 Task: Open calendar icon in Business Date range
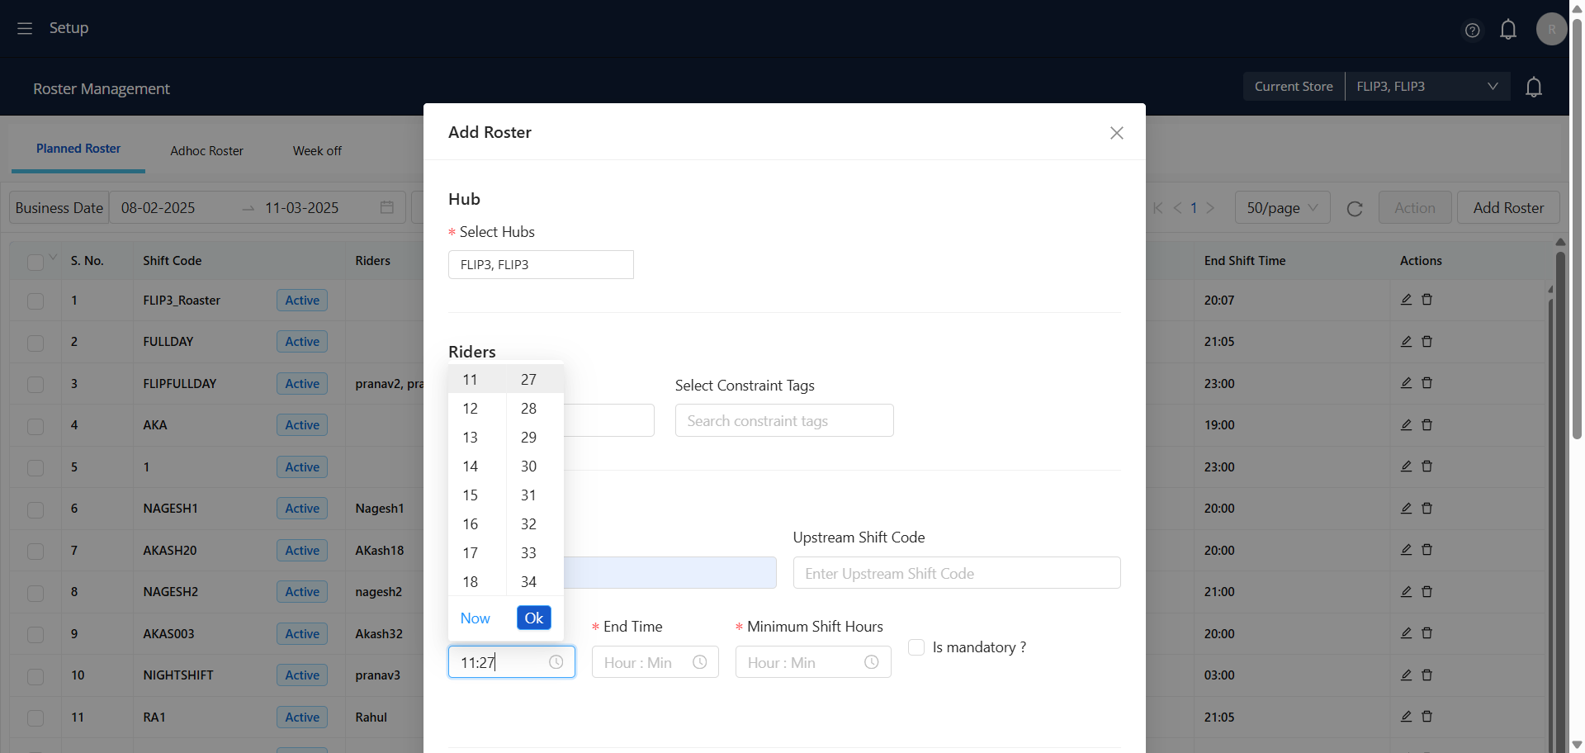(x=386, y=207)
